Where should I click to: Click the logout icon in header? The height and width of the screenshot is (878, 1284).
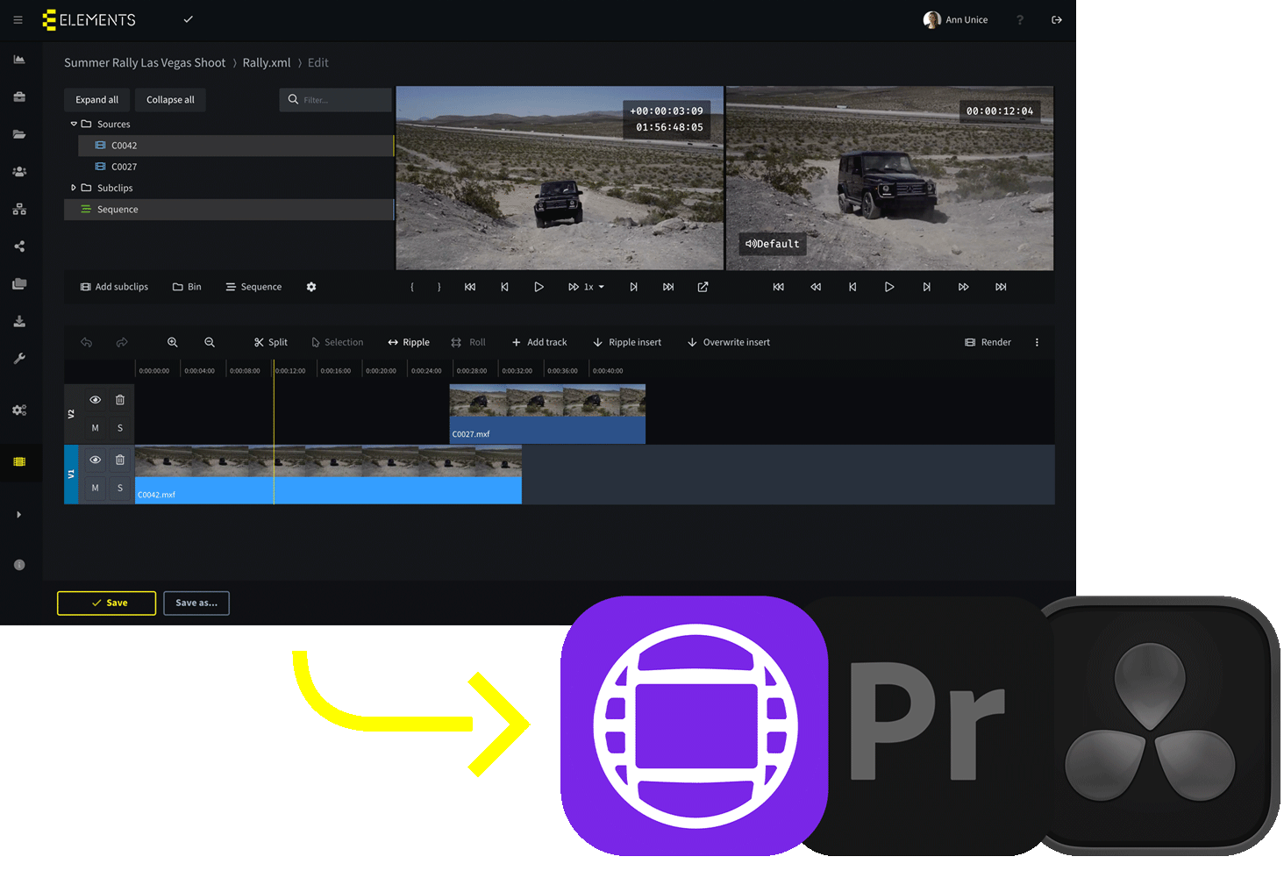pos(1057,20)
